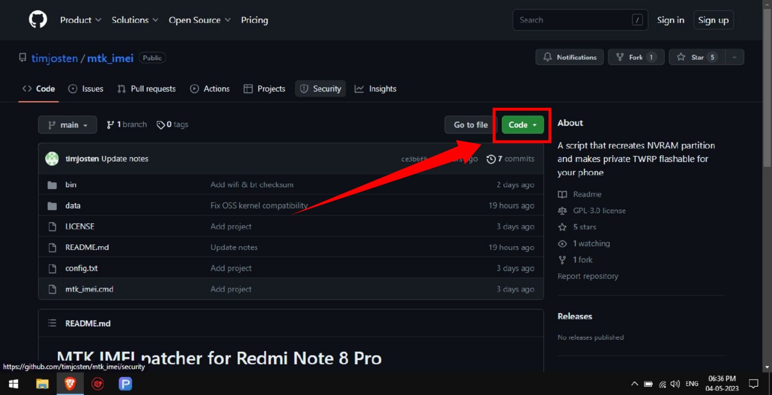
Task: View the 1 branch link
Action: (127, 124)
